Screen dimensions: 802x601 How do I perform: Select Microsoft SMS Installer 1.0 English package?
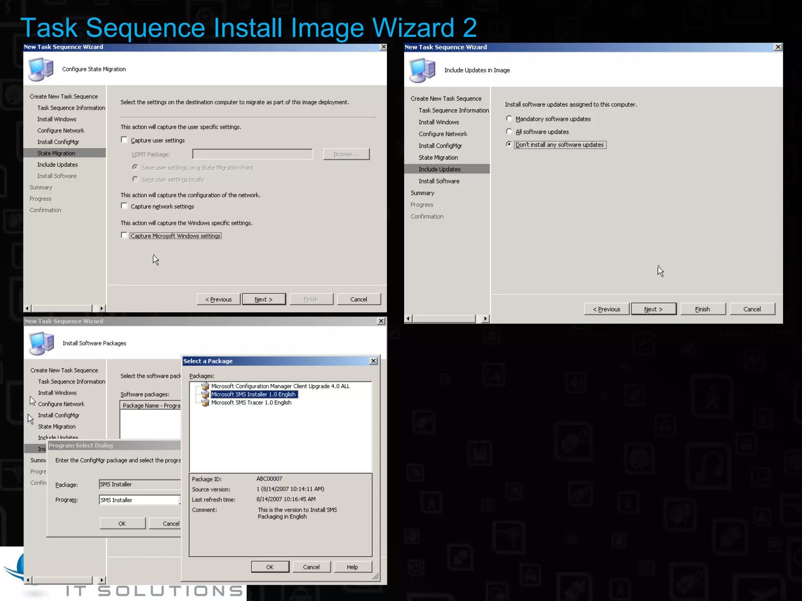click(254, 394)
